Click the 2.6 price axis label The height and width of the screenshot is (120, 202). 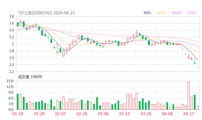point(11,58)
